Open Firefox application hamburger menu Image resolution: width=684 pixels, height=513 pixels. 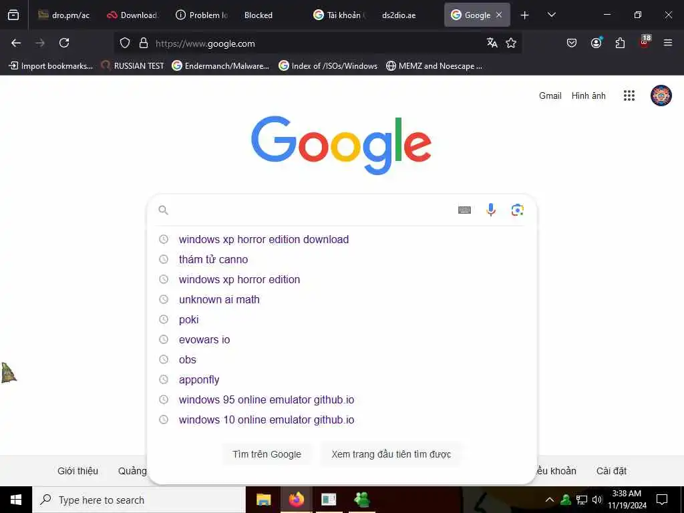pyautogui.click(x=668, y=43)
